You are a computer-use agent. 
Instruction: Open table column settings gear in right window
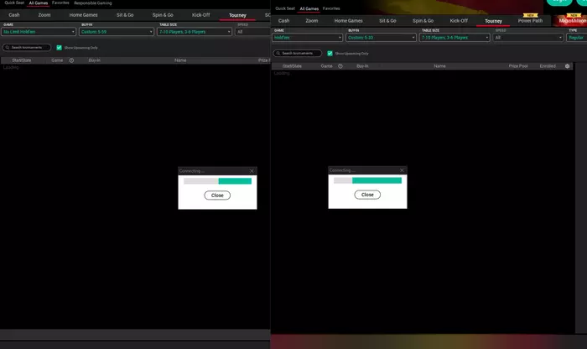pyautogui.click(x=567, y=66)
